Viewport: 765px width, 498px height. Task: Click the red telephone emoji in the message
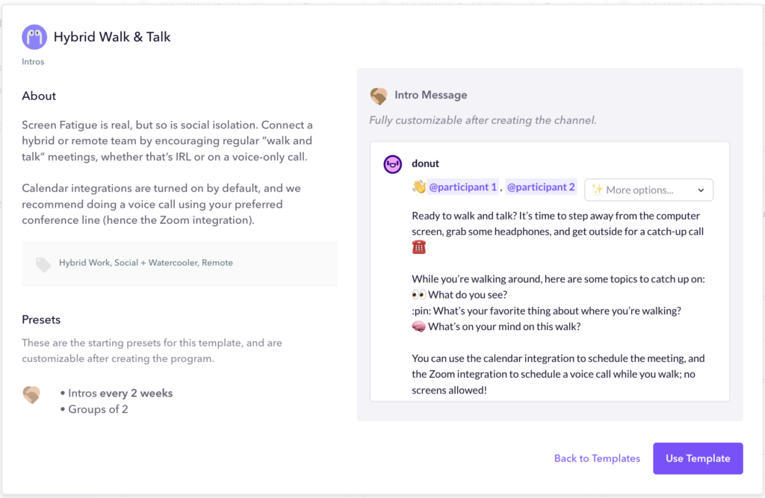click(418, 246)
